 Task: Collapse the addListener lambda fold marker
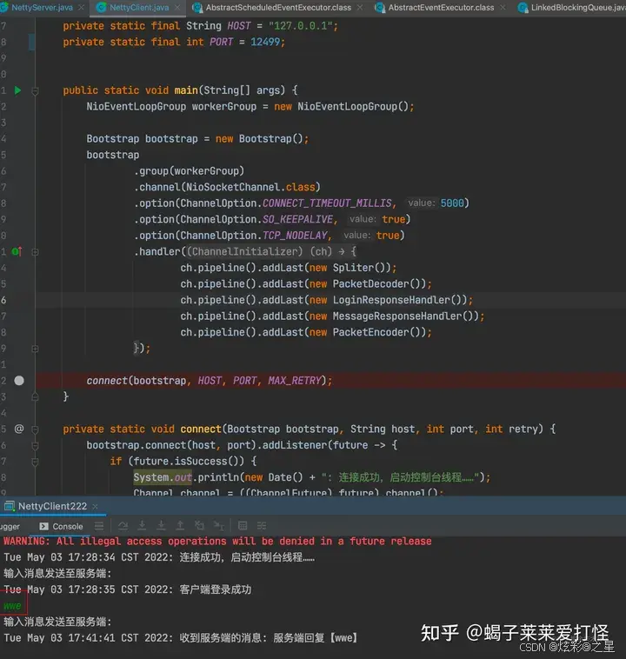coord(36,445)
